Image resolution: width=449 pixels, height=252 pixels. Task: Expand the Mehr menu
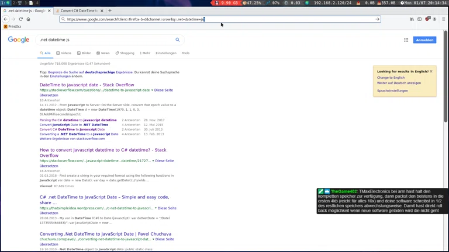[x=145, y=53]
